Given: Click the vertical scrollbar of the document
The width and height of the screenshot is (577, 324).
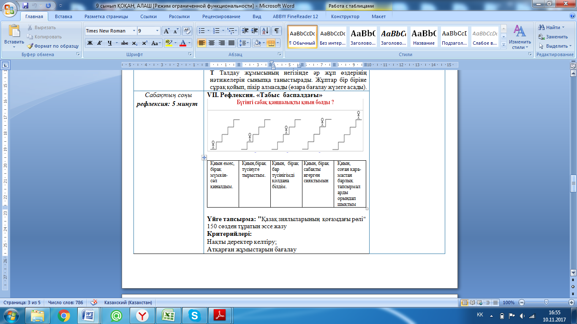Looking at the screenshot, I should [573, 174].
